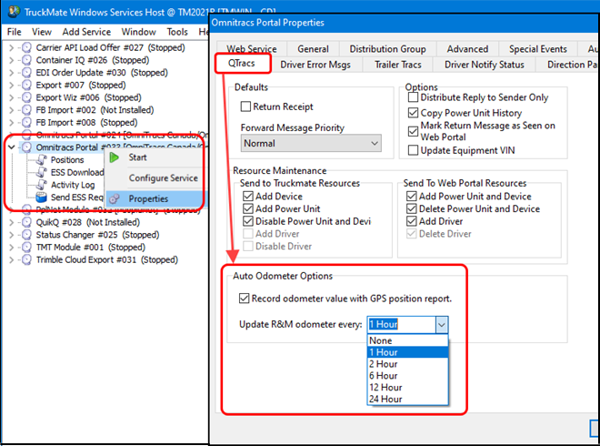600x446 pixels.
Task: Uncheck Add Device under Truckmate Resources
Action: [248, 197]
